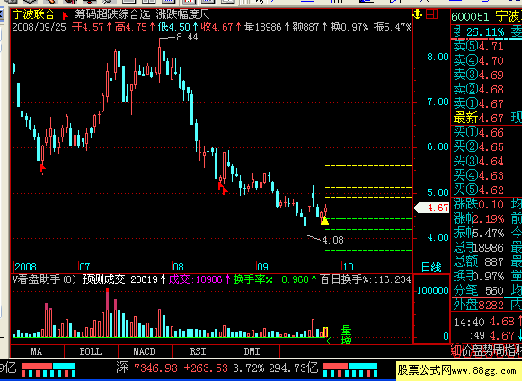Click the 最新 4.67 latest price row

[x=478, y=118]
